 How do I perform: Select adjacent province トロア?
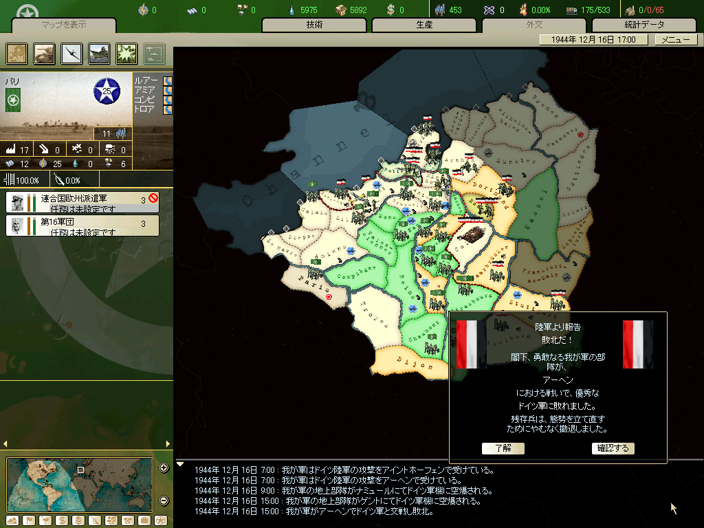(153, 109)
